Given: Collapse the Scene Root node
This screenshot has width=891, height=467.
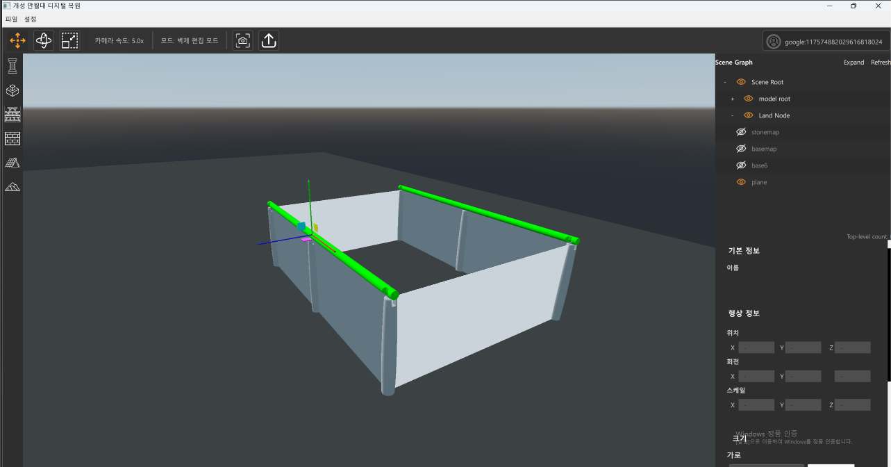Looking at the screenshot, I should coord(724,82).
